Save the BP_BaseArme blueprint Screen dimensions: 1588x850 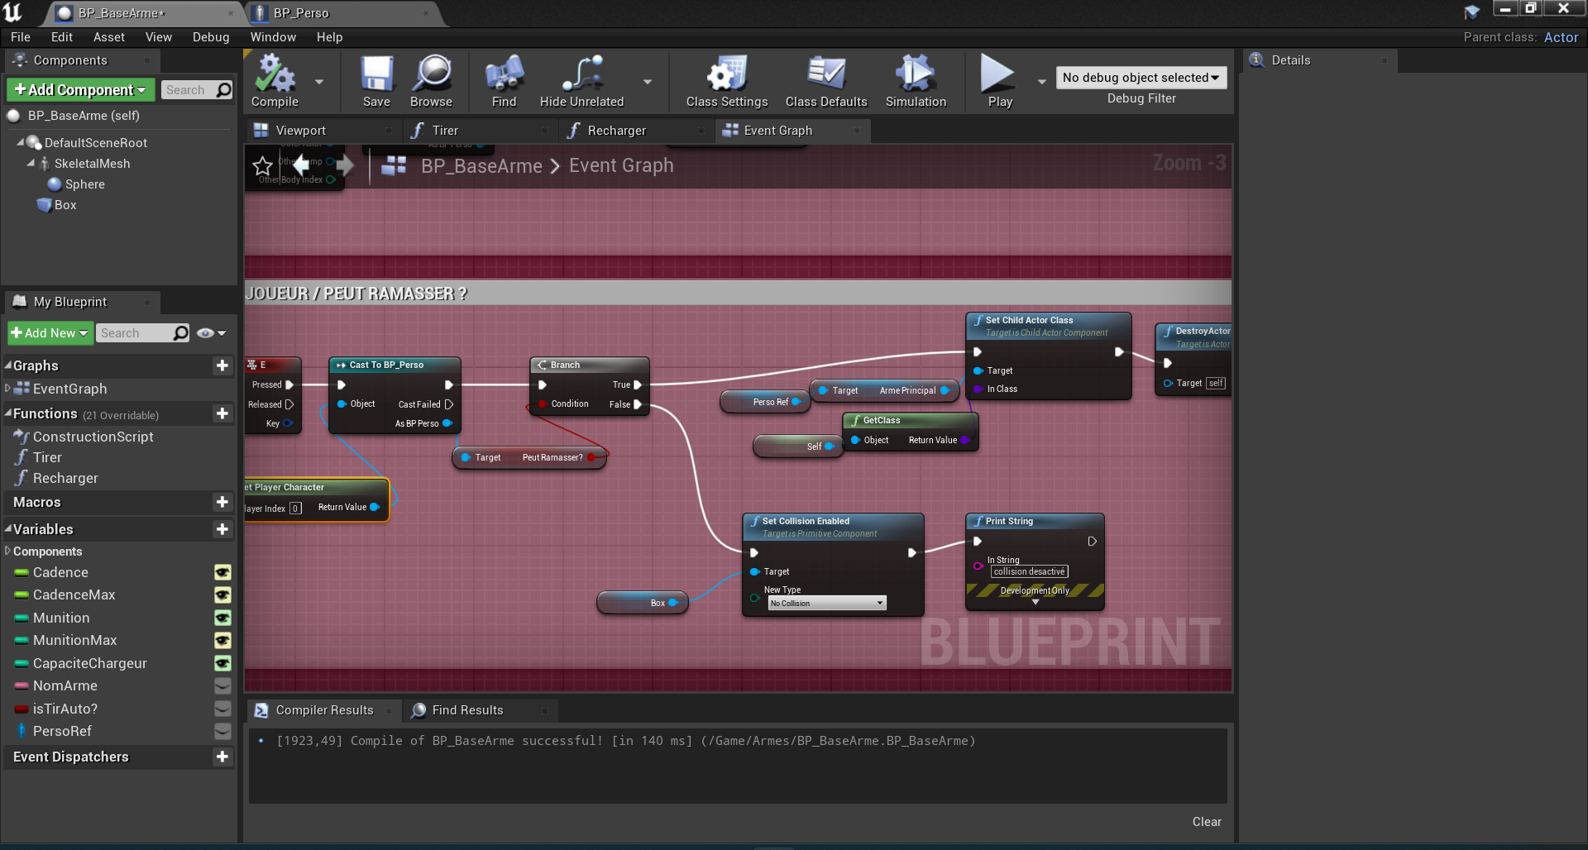click(376, 81)
